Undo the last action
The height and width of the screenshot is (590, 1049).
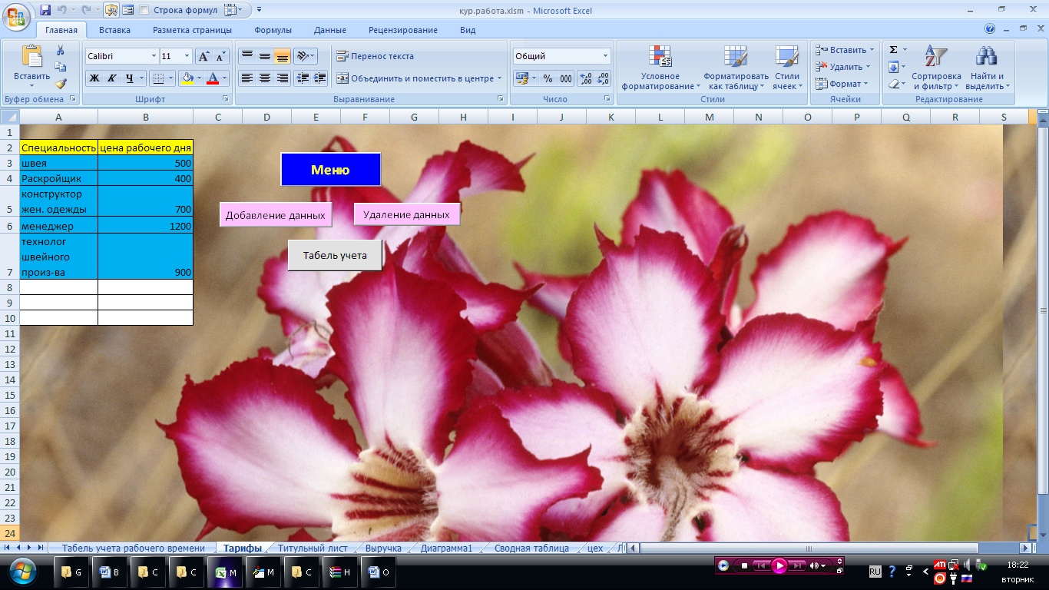(62, 10)
